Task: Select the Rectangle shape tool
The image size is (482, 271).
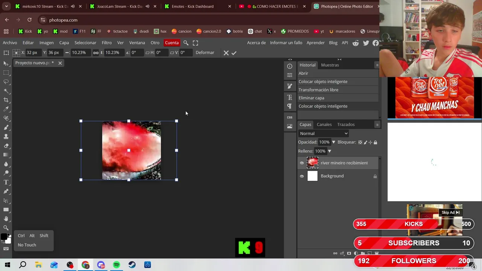Action: (6, 210)
